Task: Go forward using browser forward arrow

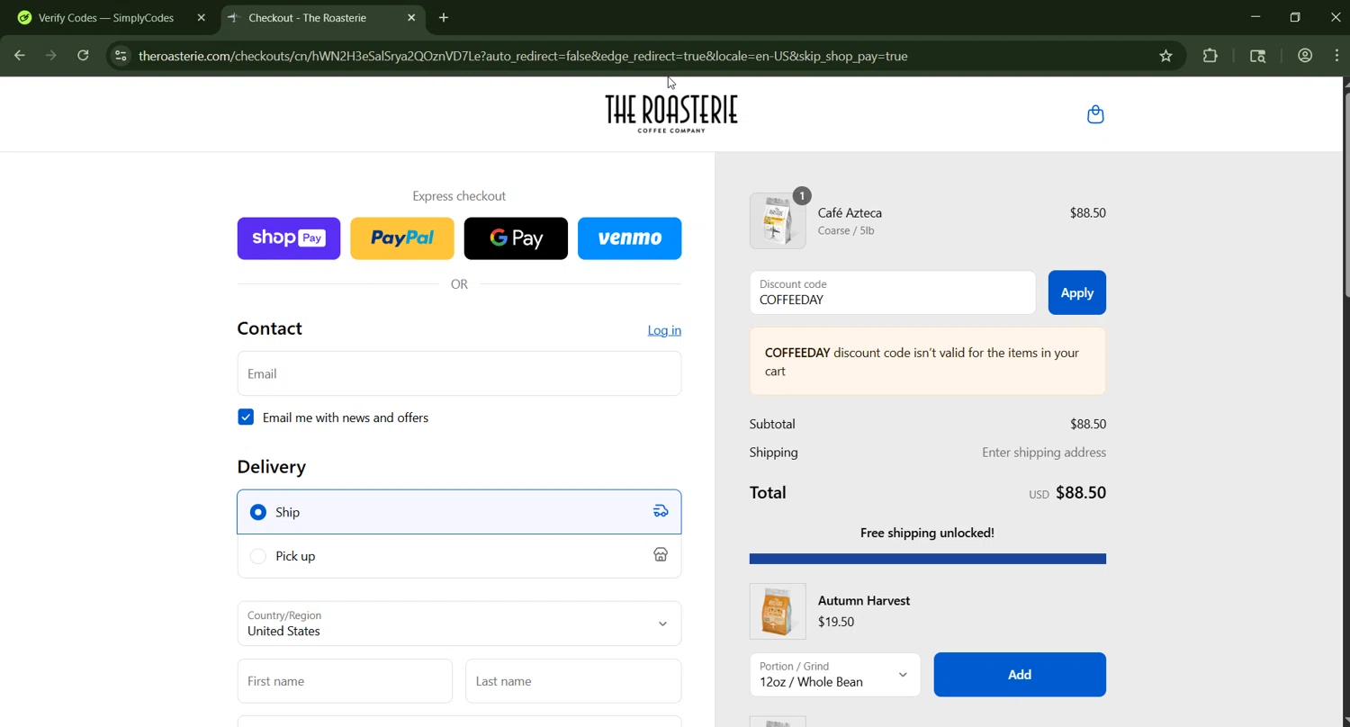Action: pyautogui.click(x=51, y=56)
